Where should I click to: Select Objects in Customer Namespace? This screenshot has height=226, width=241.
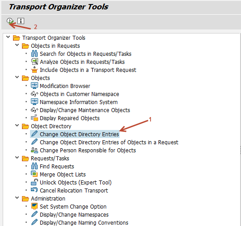coord(79,94)
